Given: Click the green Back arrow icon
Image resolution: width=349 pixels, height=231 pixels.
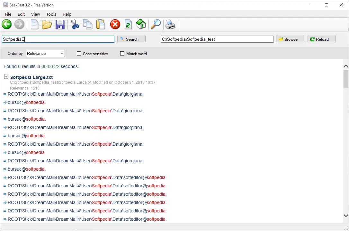Looking at the screenshot, I should click(x=7, y=24).
